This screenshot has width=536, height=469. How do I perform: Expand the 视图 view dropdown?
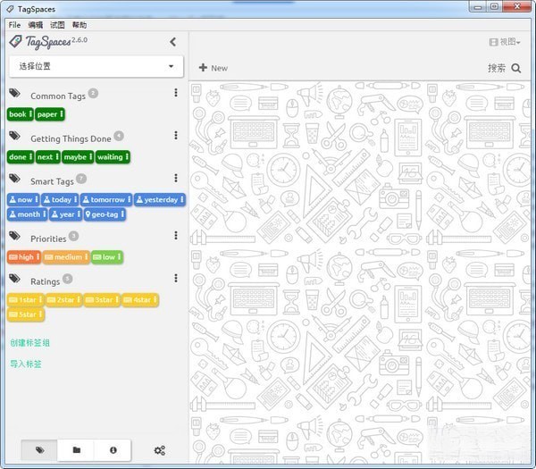coord(505,42)
